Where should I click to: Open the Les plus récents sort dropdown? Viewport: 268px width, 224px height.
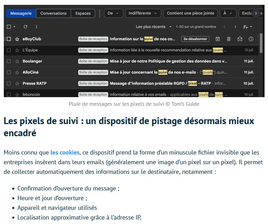(x=153, y=27)
